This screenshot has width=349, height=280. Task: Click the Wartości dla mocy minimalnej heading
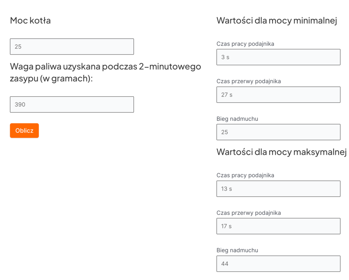pos(277,20)
